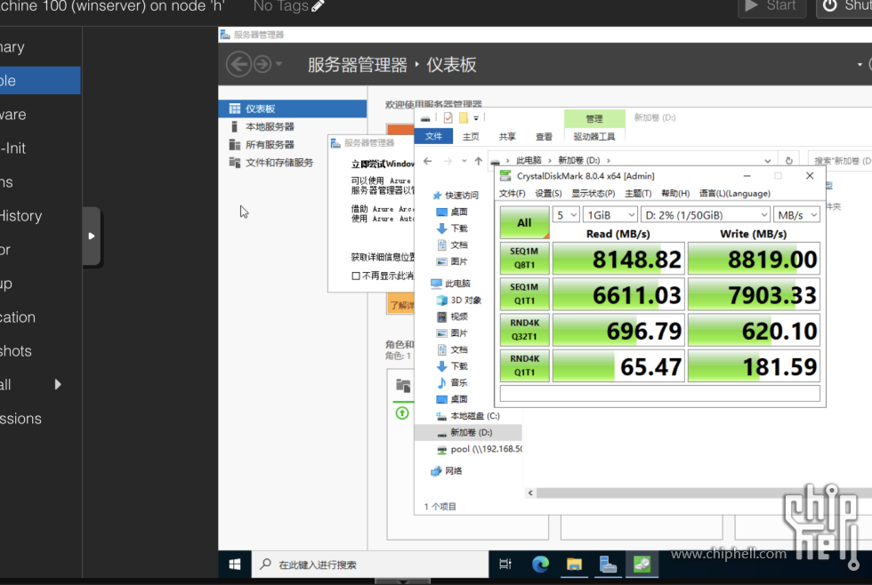
Task: Select 快速访问 in Explorer navigation pane
Action: click(x=461, y=195)
